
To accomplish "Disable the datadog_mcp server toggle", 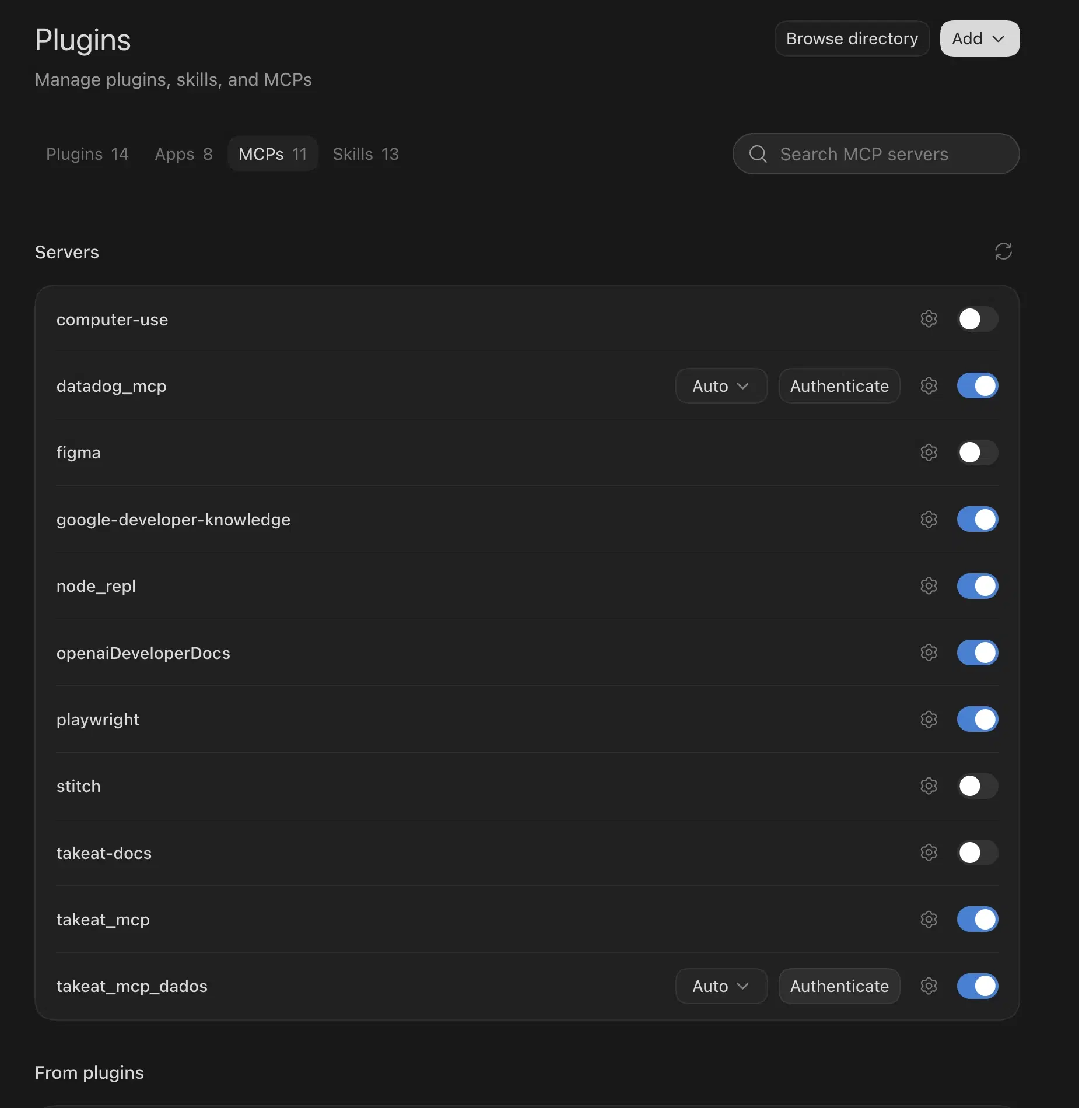I will [x=978, y=385].
